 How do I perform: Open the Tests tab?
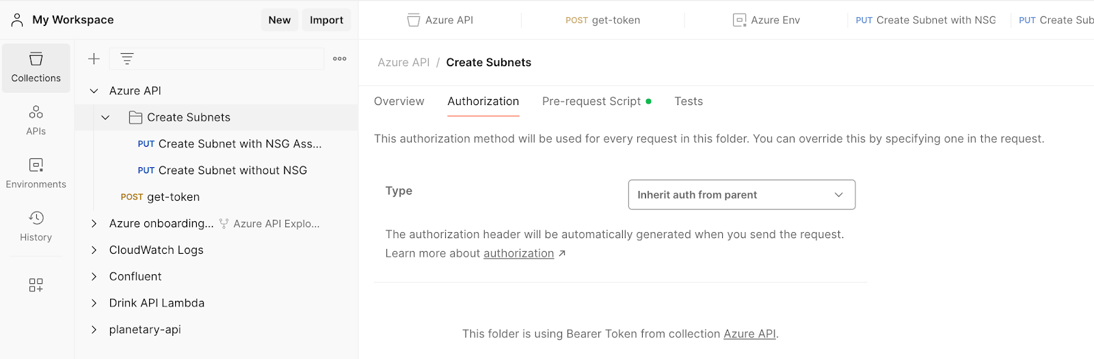pos(689,101)
